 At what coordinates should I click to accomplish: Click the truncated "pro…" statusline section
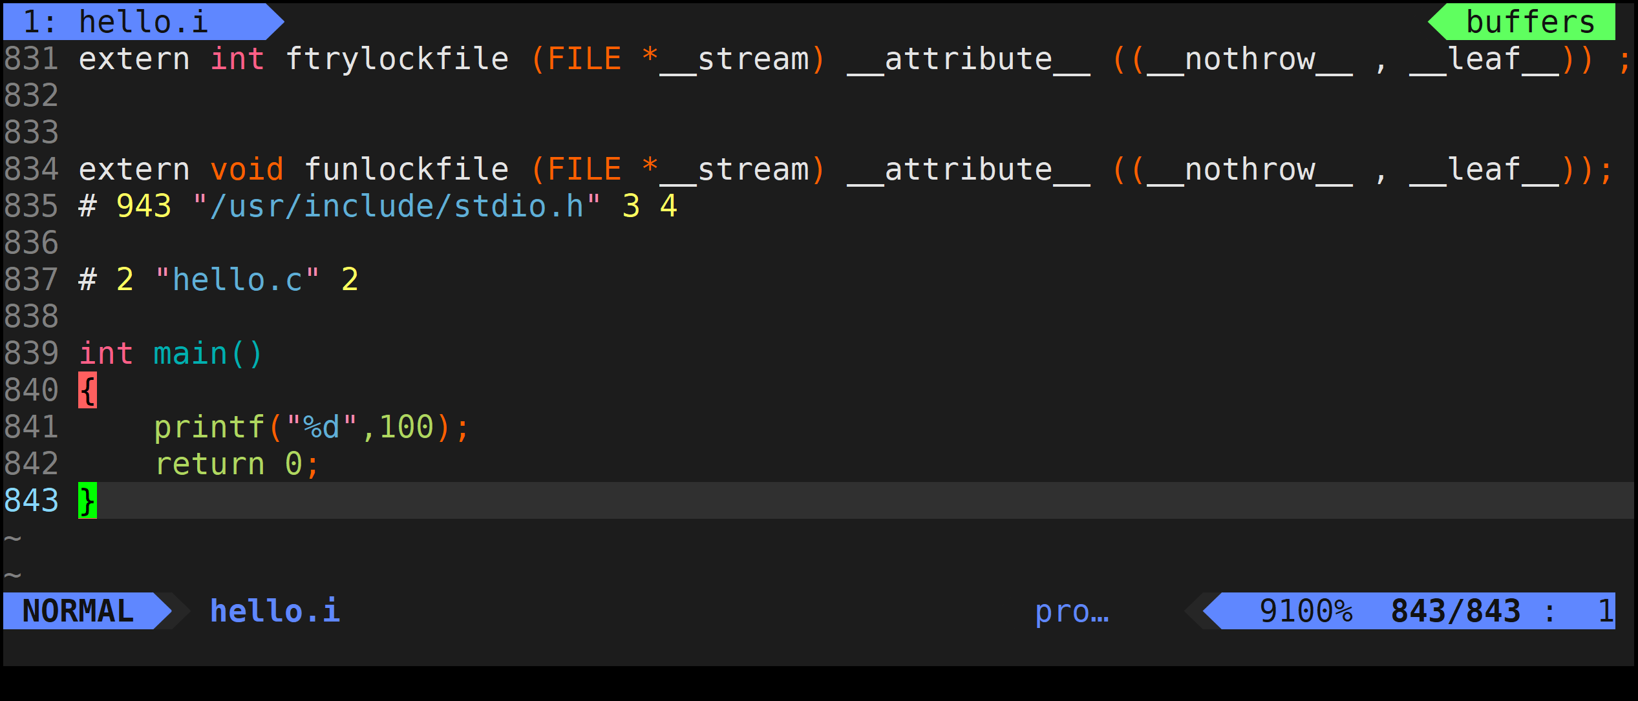[1071, 611]
